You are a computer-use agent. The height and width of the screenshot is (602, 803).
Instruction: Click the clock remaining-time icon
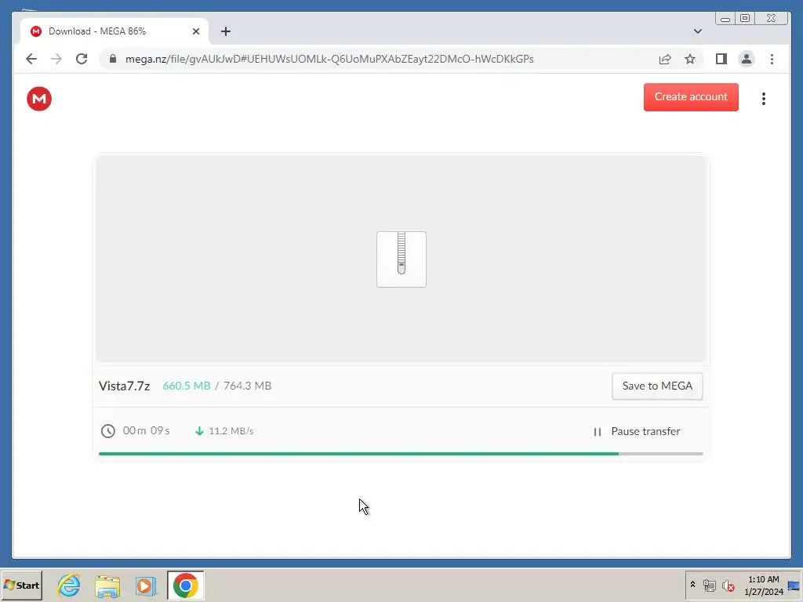108,431
